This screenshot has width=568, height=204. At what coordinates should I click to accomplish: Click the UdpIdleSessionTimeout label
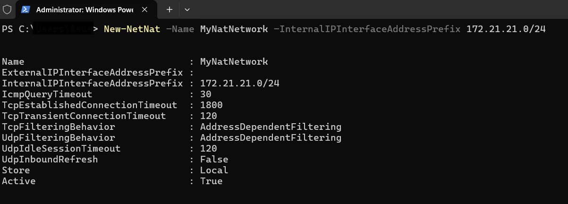[x=61, y=149]
